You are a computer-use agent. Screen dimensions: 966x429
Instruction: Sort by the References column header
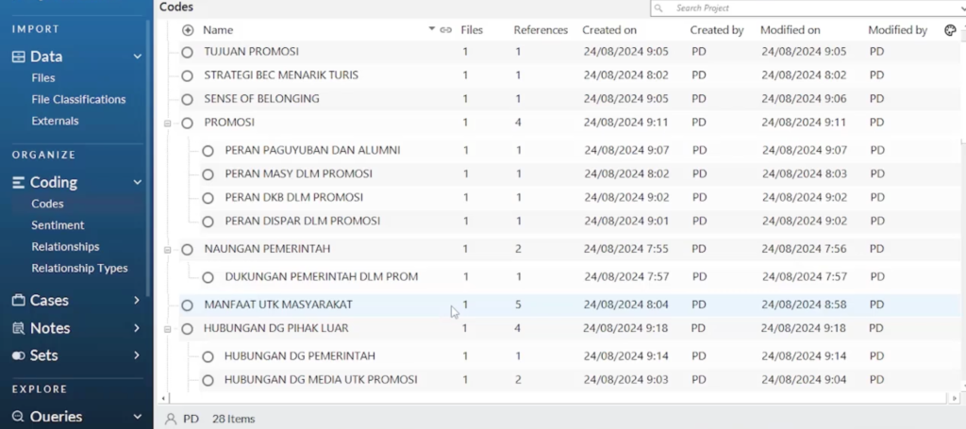(x=541, y=30)
